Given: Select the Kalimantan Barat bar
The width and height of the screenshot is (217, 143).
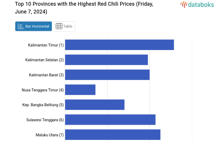Looking at the screenshot, I should (x=107, y=75).
